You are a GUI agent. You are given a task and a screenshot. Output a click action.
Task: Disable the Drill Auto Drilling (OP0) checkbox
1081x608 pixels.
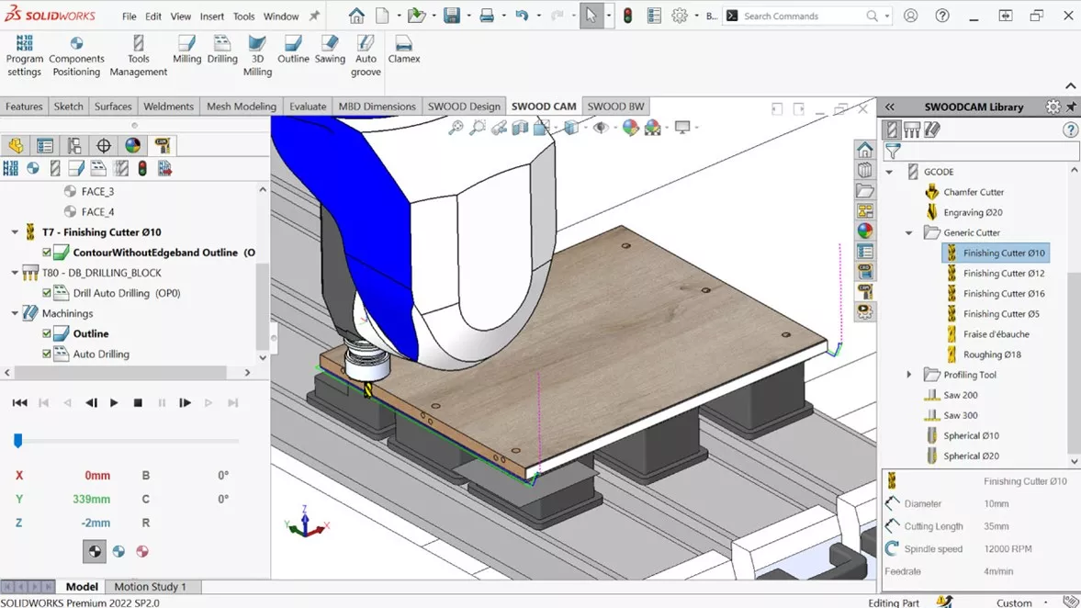[x=47, y=293]
